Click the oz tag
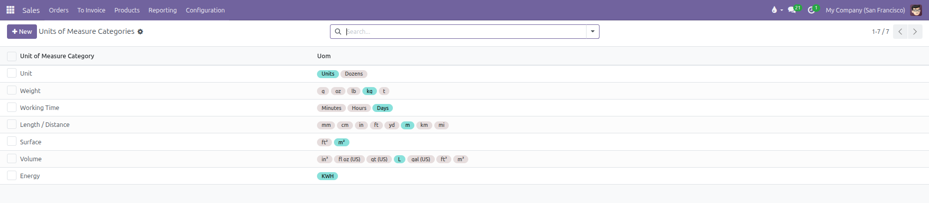The height and width of the screenshot is (203, 929). 338,91
